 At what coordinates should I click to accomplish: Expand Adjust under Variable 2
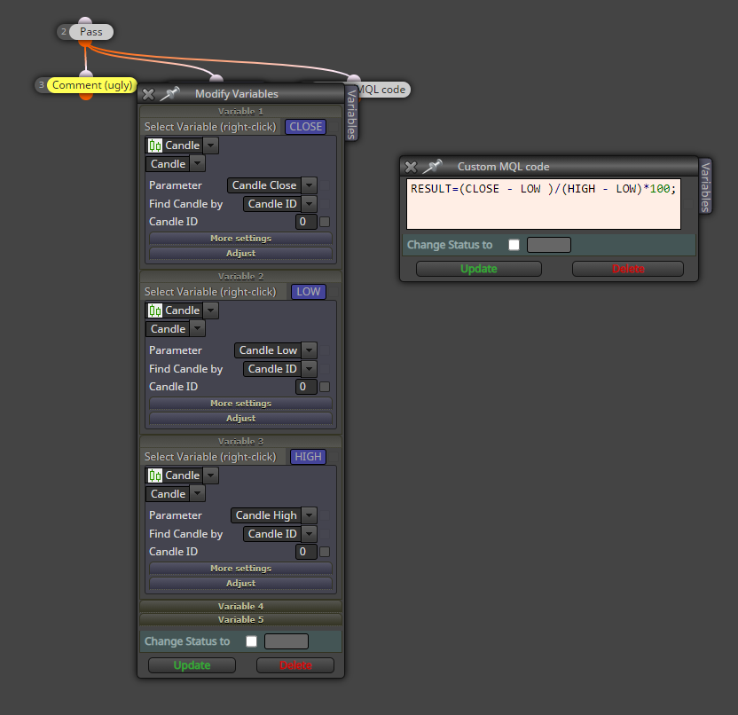(x=240, y=419)
